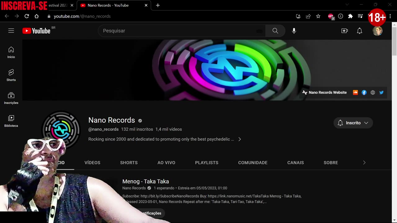Click the install app icon in the address bar
This screenshot has height=223, width=397.
(298, 16)
